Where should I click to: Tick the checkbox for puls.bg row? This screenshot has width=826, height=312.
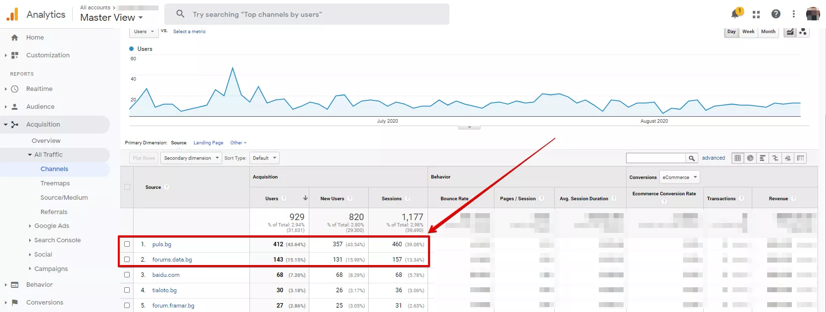point(127,244)
